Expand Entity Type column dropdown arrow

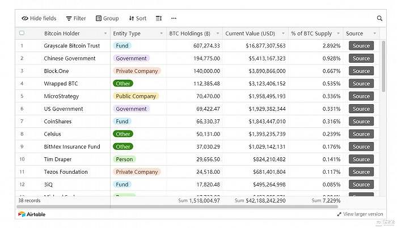click(161, 33)
